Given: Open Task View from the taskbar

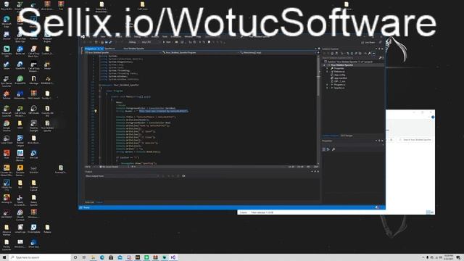Looking at the screenshot, I should coord(84,257).
